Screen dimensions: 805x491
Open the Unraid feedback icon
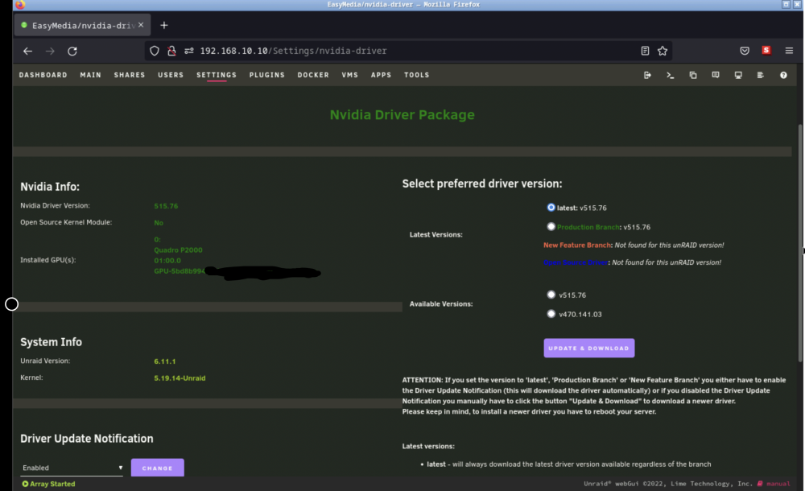(715, 75)
